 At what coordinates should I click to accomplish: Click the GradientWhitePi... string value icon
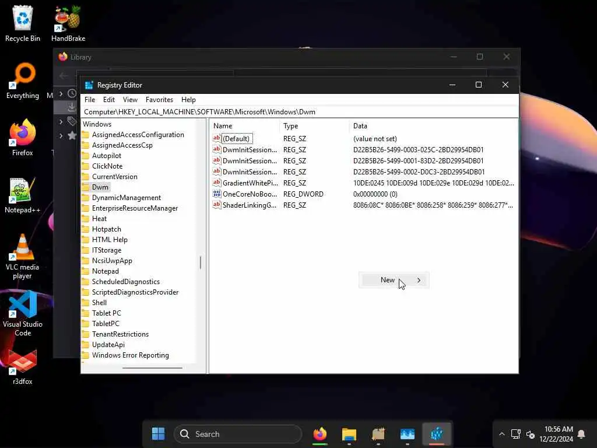tap(217, 183)
